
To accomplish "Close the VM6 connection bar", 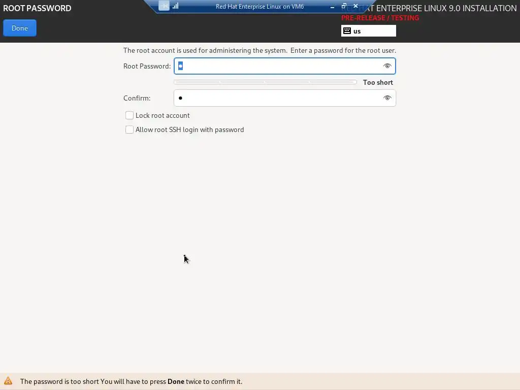I will point(355,6).
